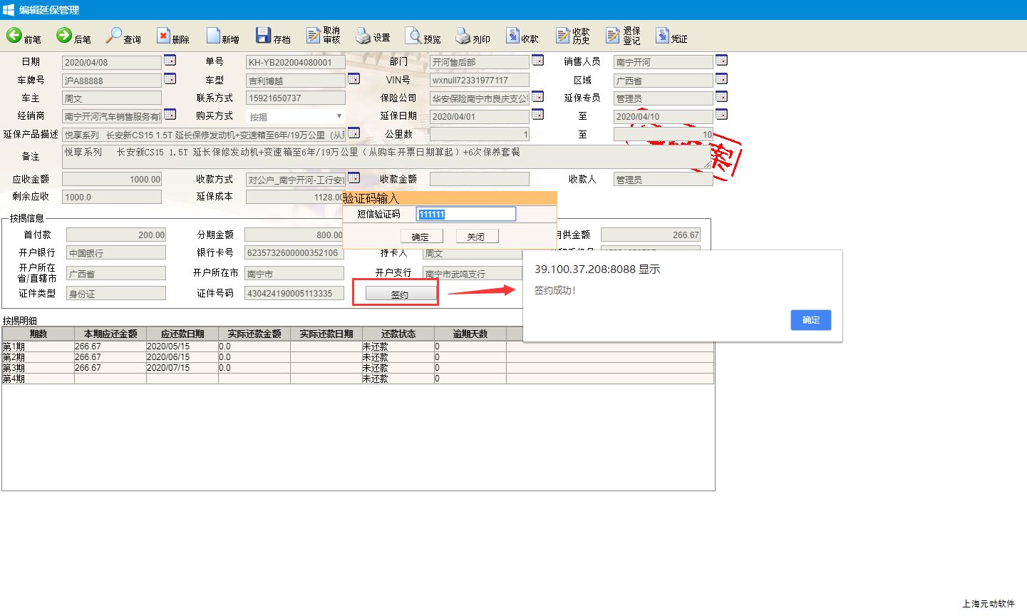Click 确定 in 验证码输入 dialog
The height and width of the screenshot is (616, 1027).
(x=420, y=237)
